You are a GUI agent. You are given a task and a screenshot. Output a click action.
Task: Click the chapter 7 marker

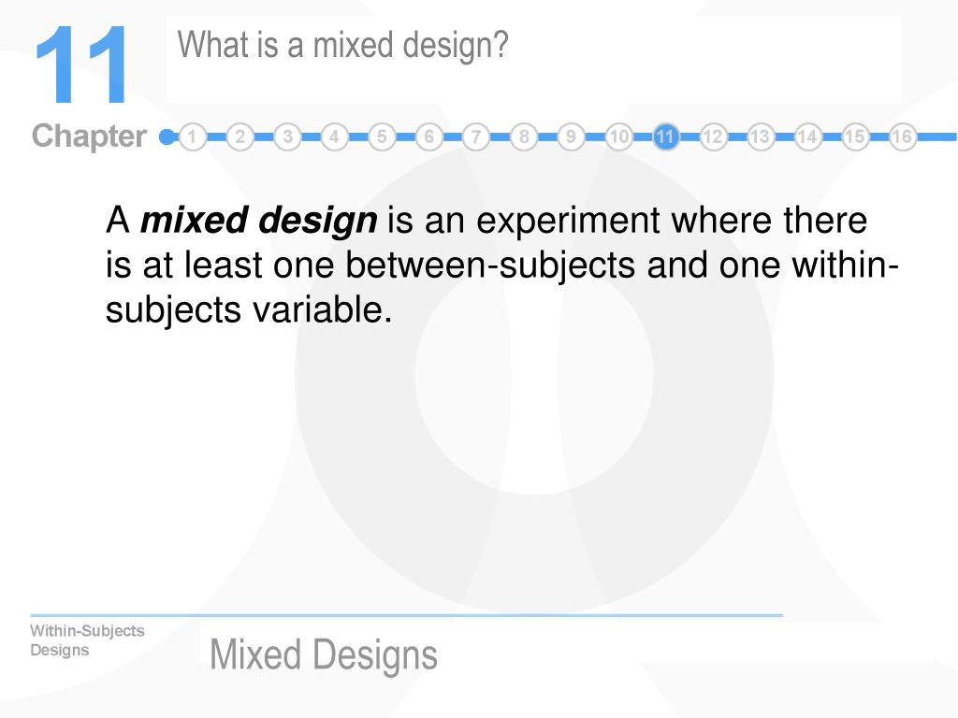[476, 136]
